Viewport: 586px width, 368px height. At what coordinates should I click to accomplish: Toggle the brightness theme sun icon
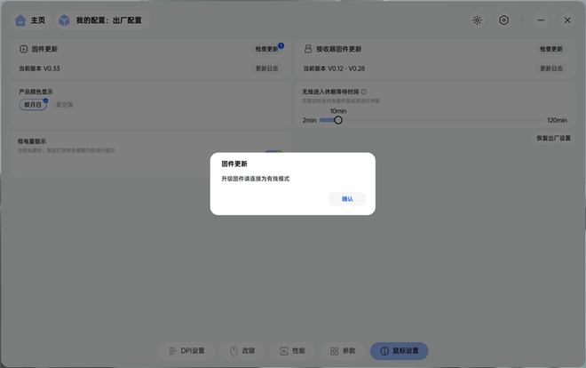[477, 20]
